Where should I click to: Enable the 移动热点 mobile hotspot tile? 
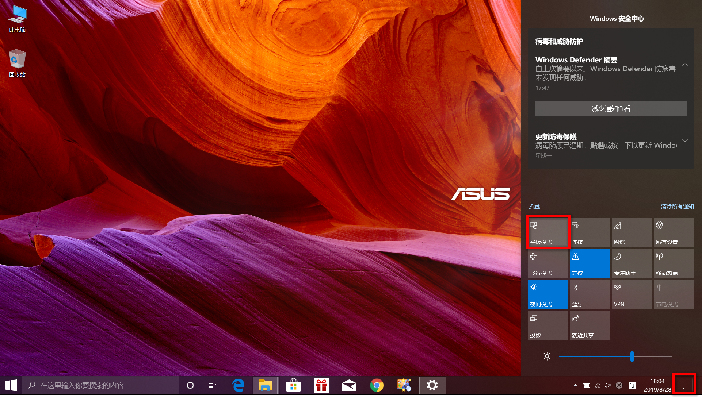674,263
